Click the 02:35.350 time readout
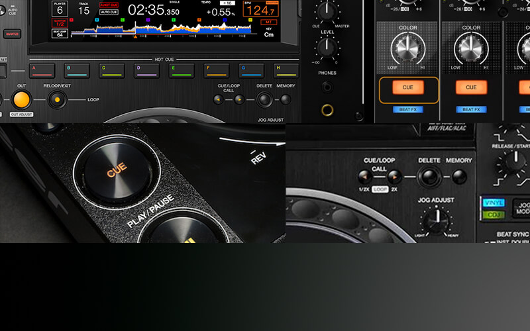Image resolution: width=530 pixels, height=331 pixels. (x=154, y=10)
